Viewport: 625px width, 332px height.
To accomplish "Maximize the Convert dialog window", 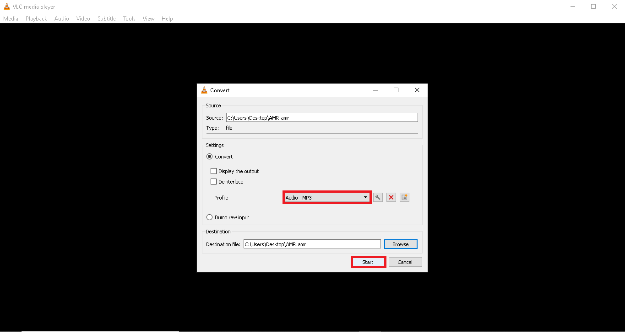I will (x=396, y=90).
